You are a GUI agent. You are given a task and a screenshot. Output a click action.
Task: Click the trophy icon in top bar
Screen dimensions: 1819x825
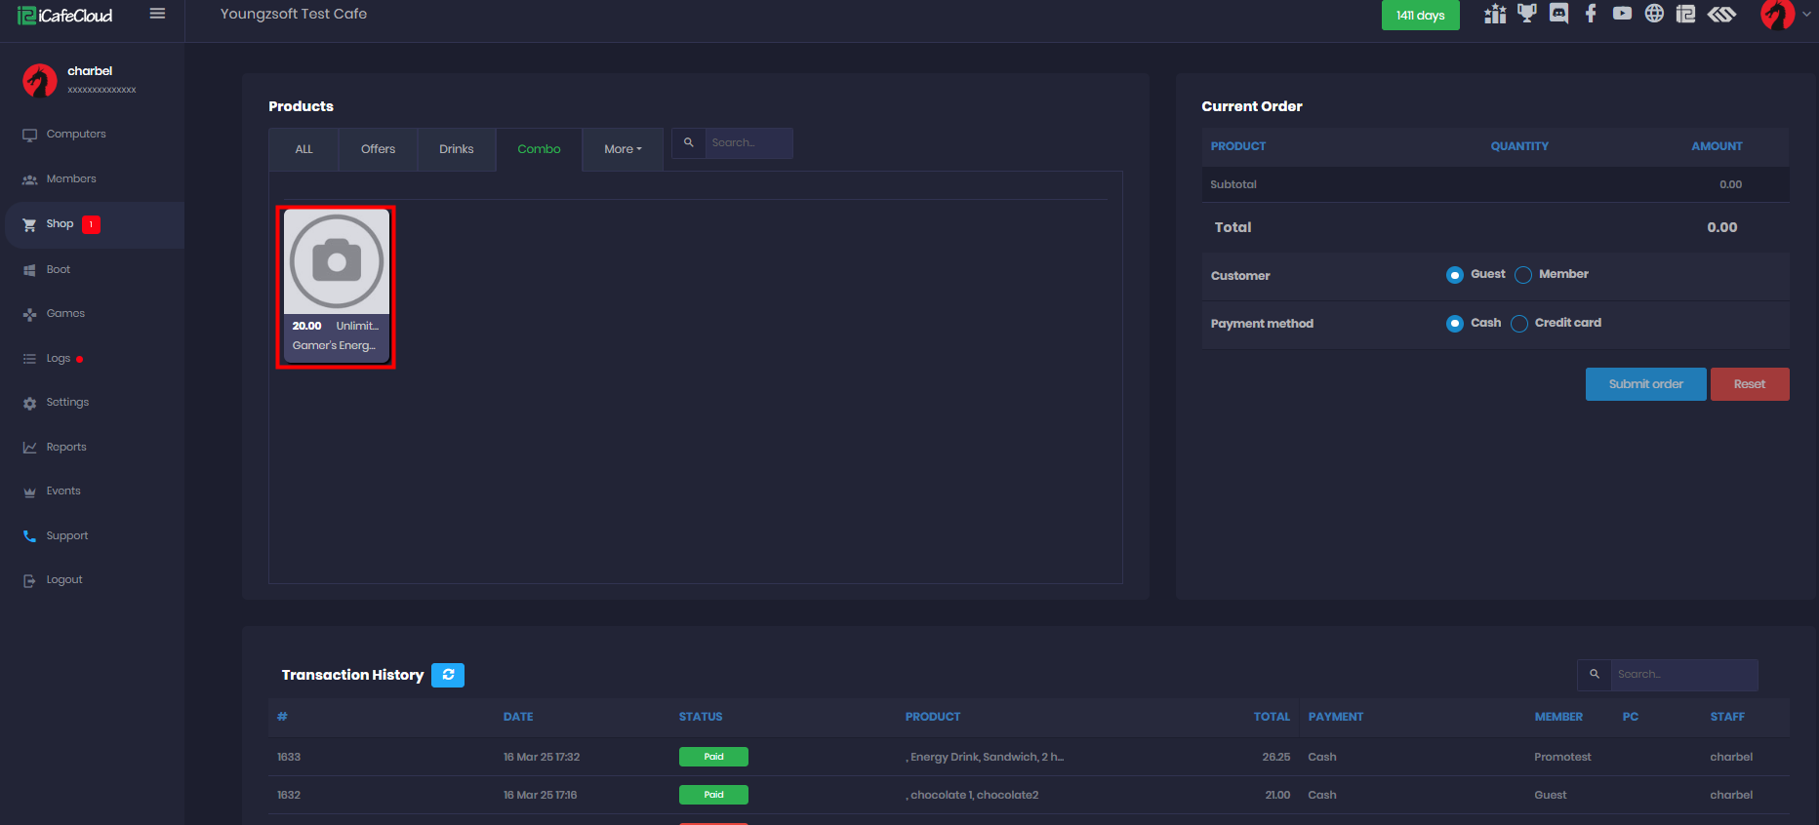click(x=1527, y=14)
